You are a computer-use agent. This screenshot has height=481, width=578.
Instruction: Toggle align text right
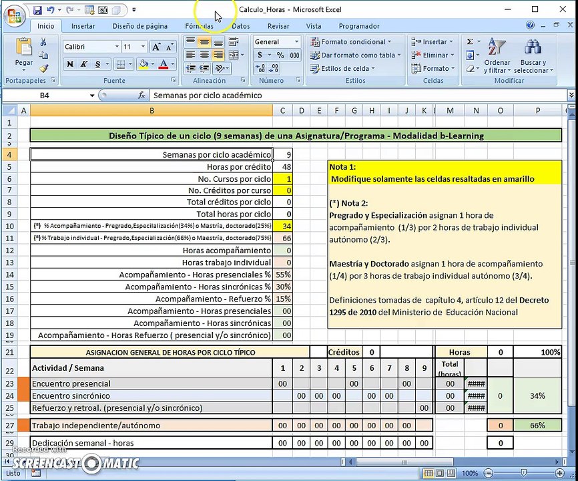[x=218, y=55]
